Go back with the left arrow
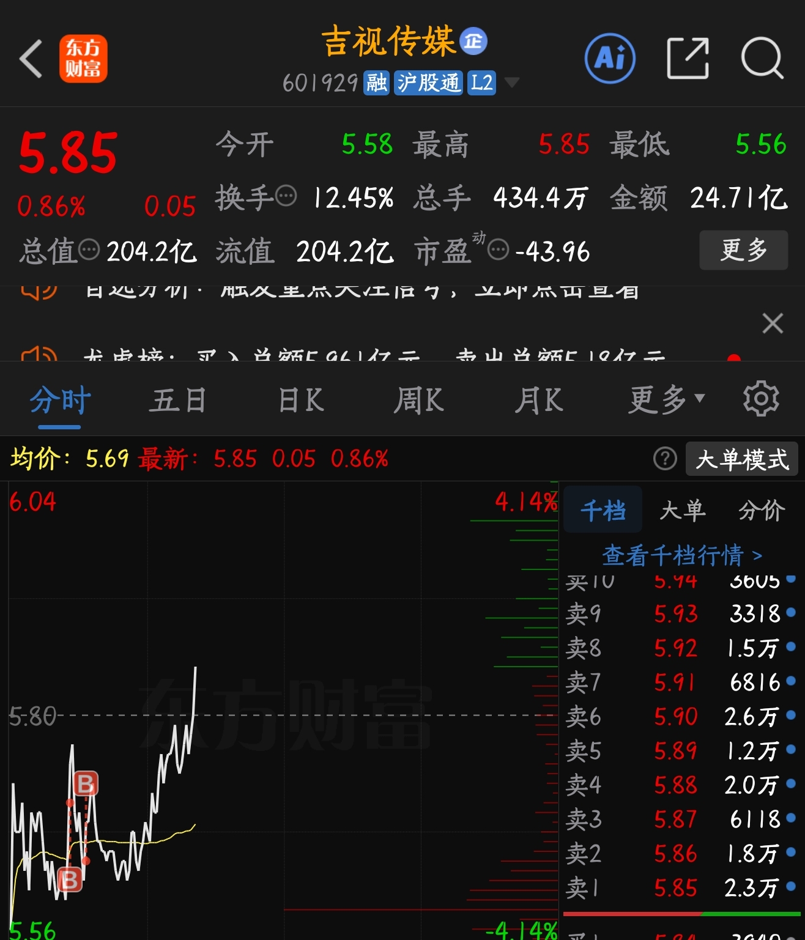Viewport: 805px width, 940px height. click(31, 59)
